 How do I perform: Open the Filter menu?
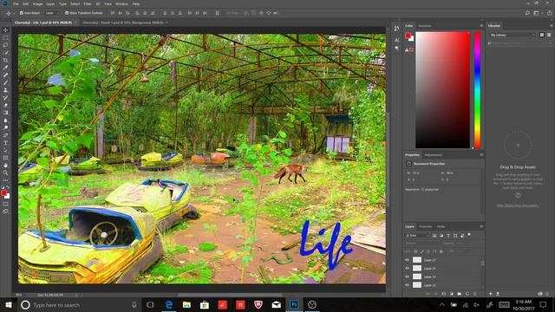coord(88,3)
